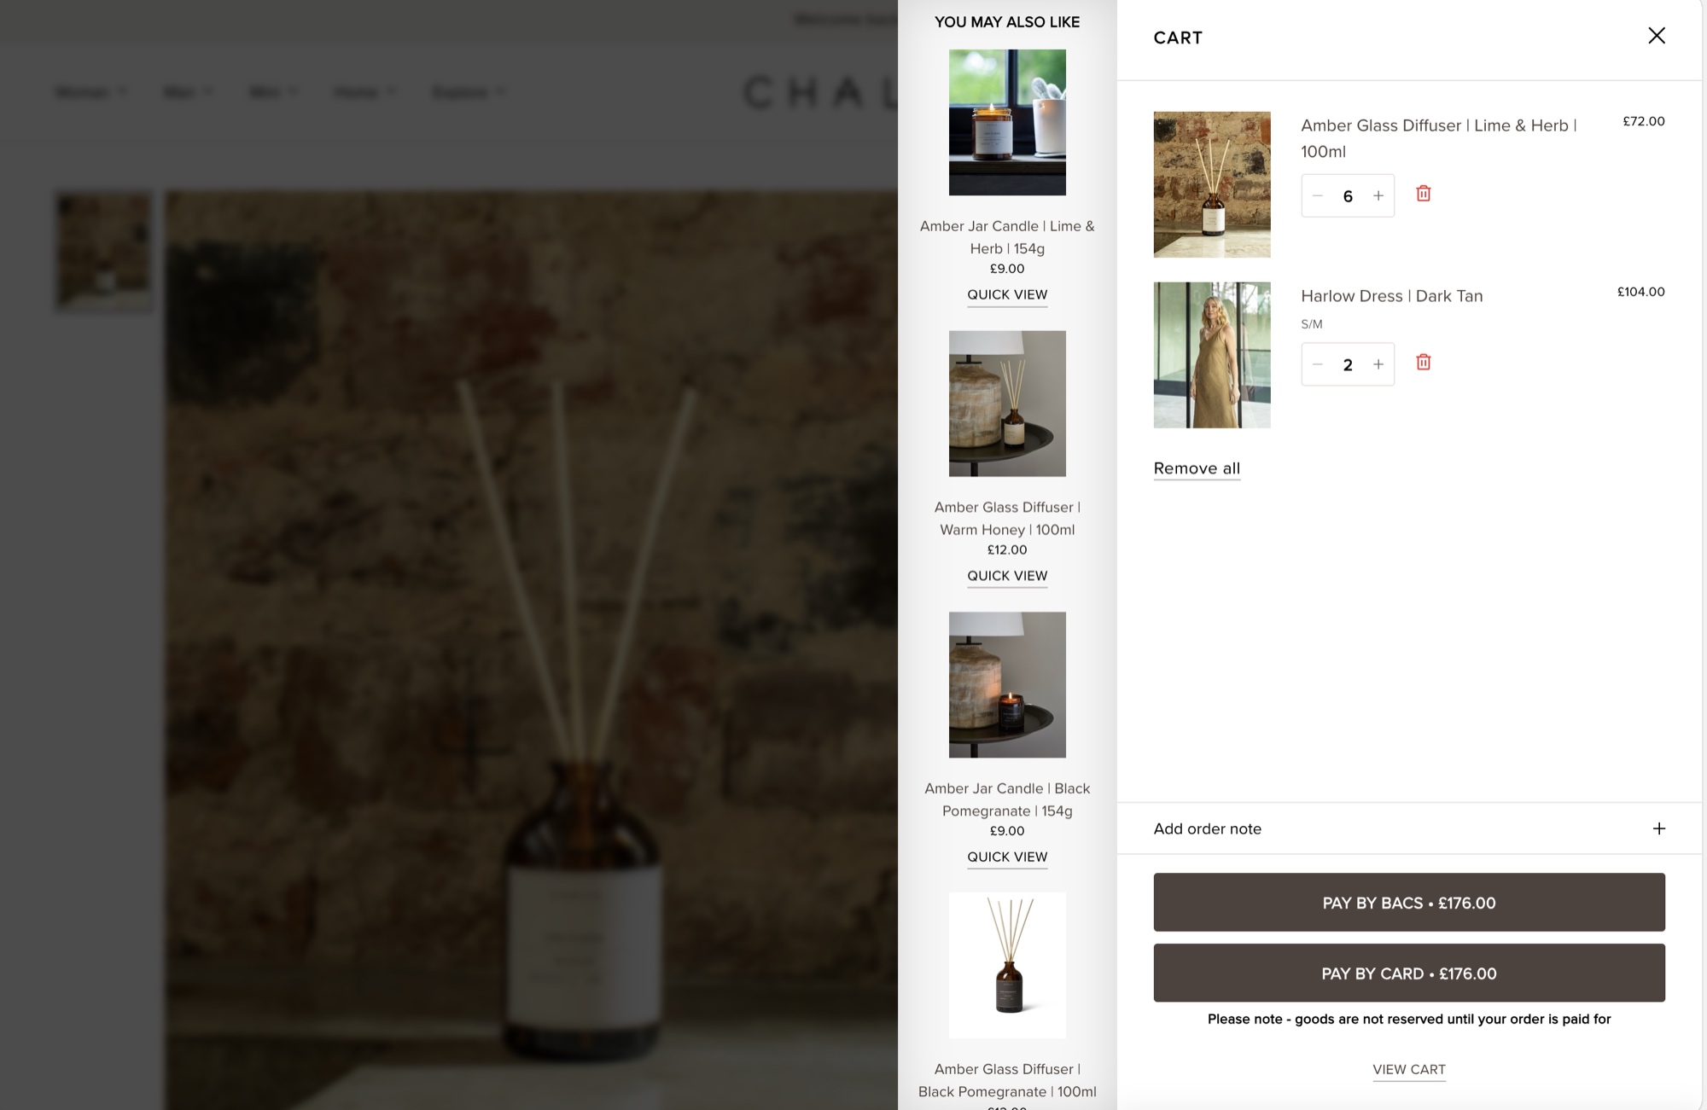The height and width of the screenshot is (1110, 1707).
Task: Pay by card for £176.00
Action: [1409, 973]
